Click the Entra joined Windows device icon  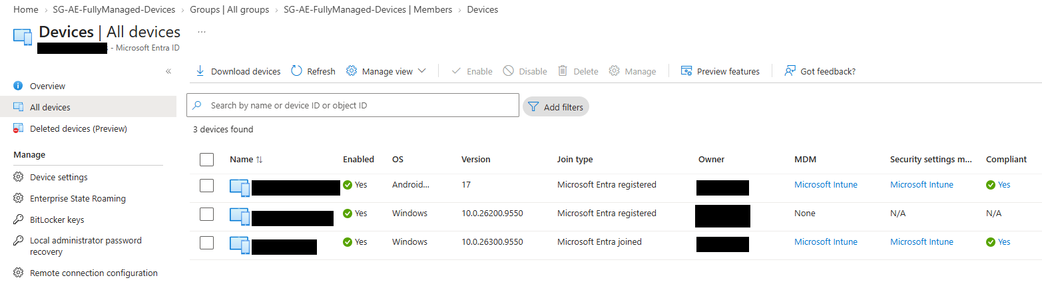240,245
